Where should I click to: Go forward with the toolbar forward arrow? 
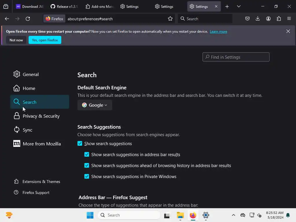coord(17,19)
